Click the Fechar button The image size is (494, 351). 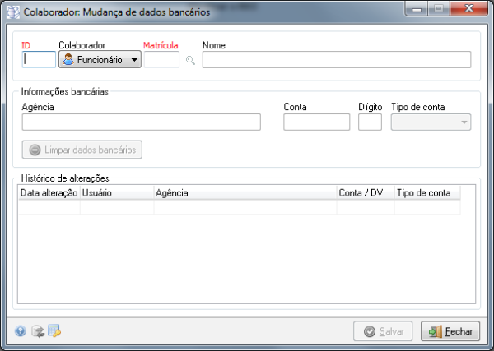[x=450, y=331]
